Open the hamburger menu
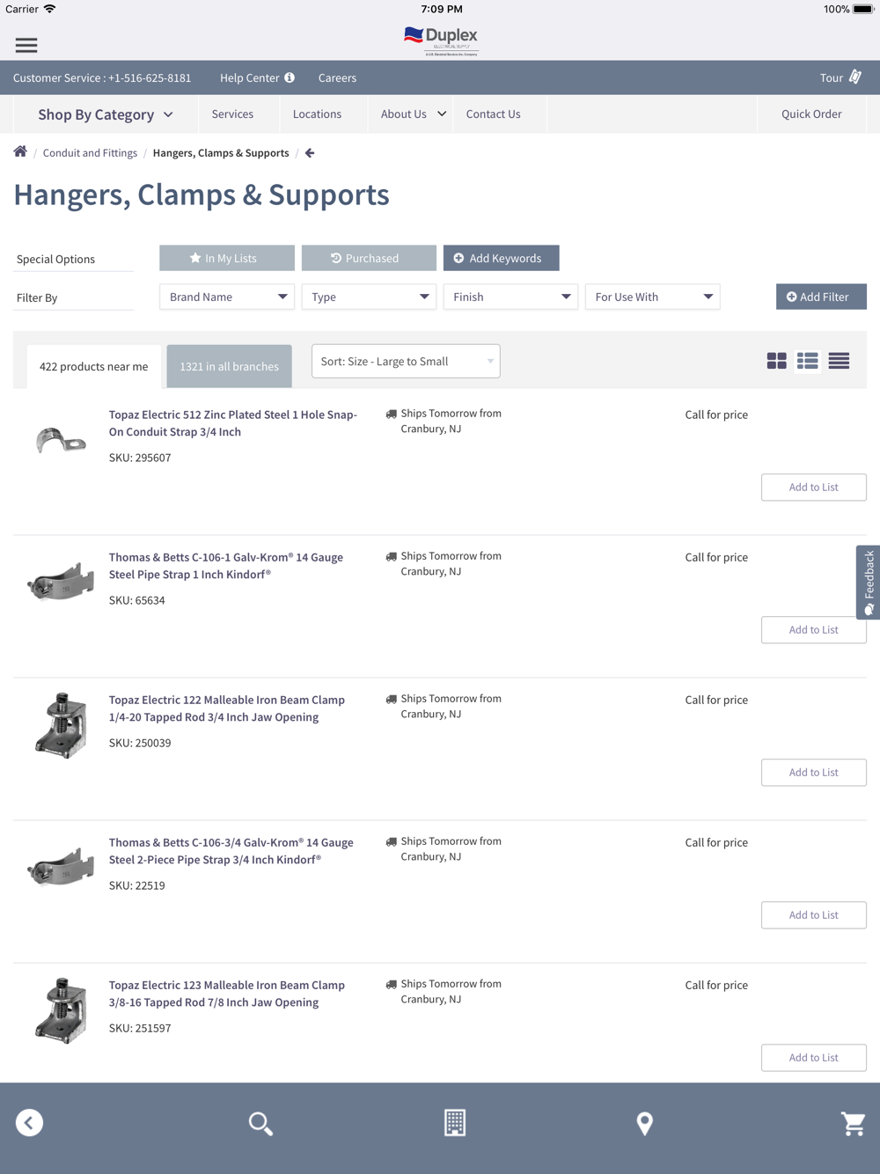The width and height of the screenshot is (880, 1174). (26, 45)
